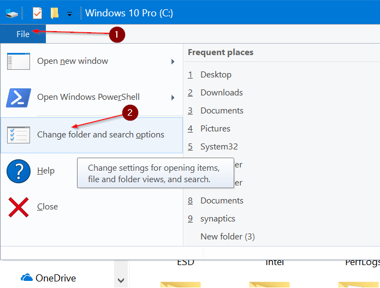Click the folder options checklist icon
This screenshot has height=288, width=380.
pos(19,135)
